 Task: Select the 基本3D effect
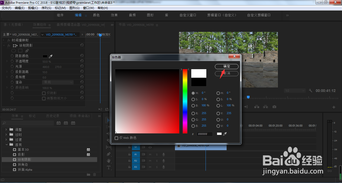tap(23, 149)
